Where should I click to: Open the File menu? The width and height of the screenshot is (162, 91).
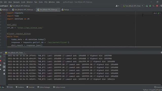coord(1,2)
